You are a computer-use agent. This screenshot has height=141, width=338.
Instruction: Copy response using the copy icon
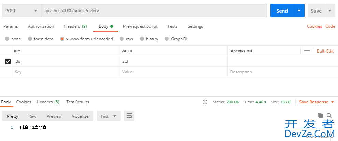[x=320, y=115]
